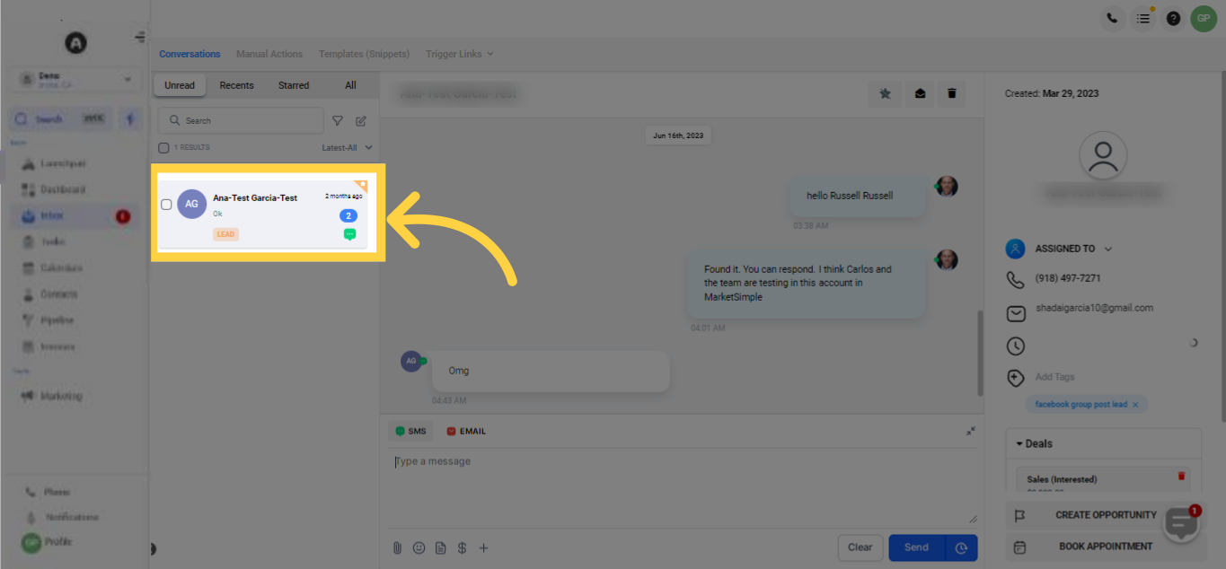Screen dimensions: 1226x569
Task: Switch composer to EMAIL channel
Action: [x=466, y=432]
